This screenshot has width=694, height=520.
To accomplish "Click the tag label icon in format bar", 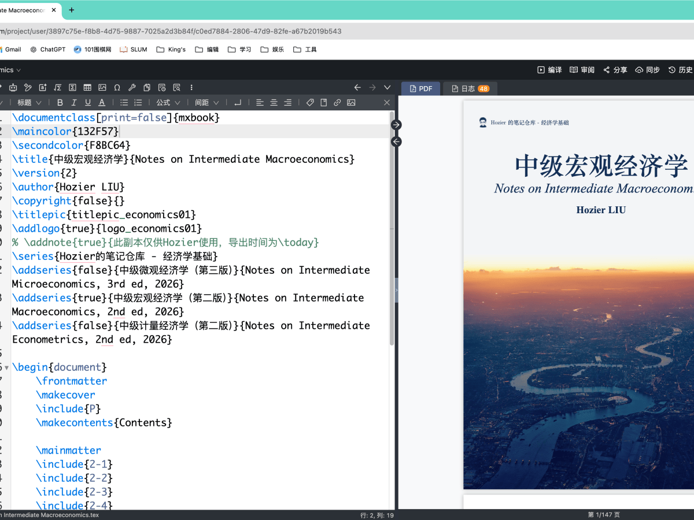I will pyautogui.click(x=310, y=103).
